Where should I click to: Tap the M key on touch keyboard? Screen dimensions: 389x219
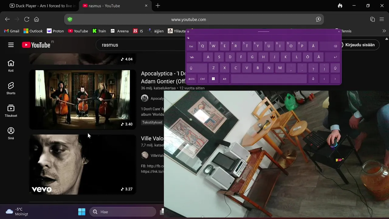tap(280, 68)
